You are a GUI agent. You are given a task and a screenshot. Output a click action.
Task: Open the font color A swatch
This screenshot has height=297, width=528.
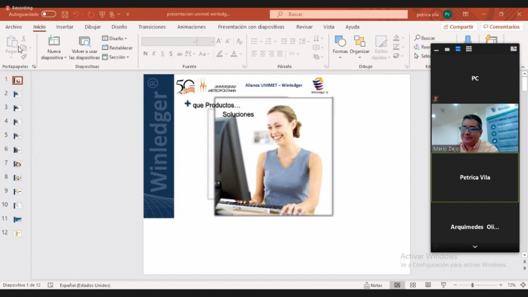tap(234, 53)
